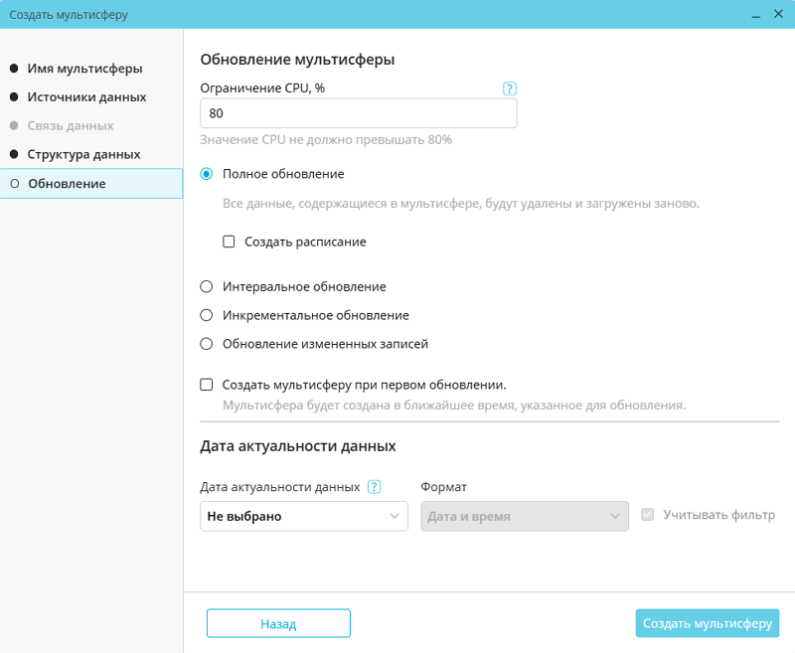This screenshot has width=795, height=653.
Task: Open the Не выбрано date dropdown
Action: click(304, 517)
